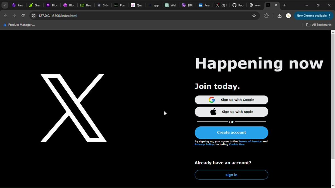Click the Sign up with Google button

pyautogui.click(x=231, y=100)
